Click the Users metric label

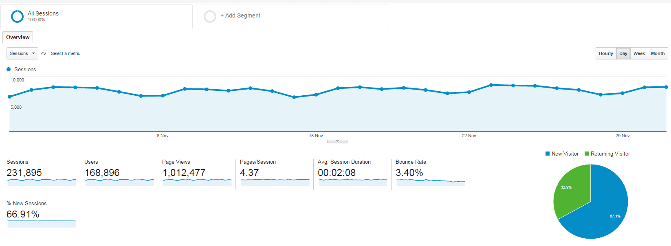[91, 162]
